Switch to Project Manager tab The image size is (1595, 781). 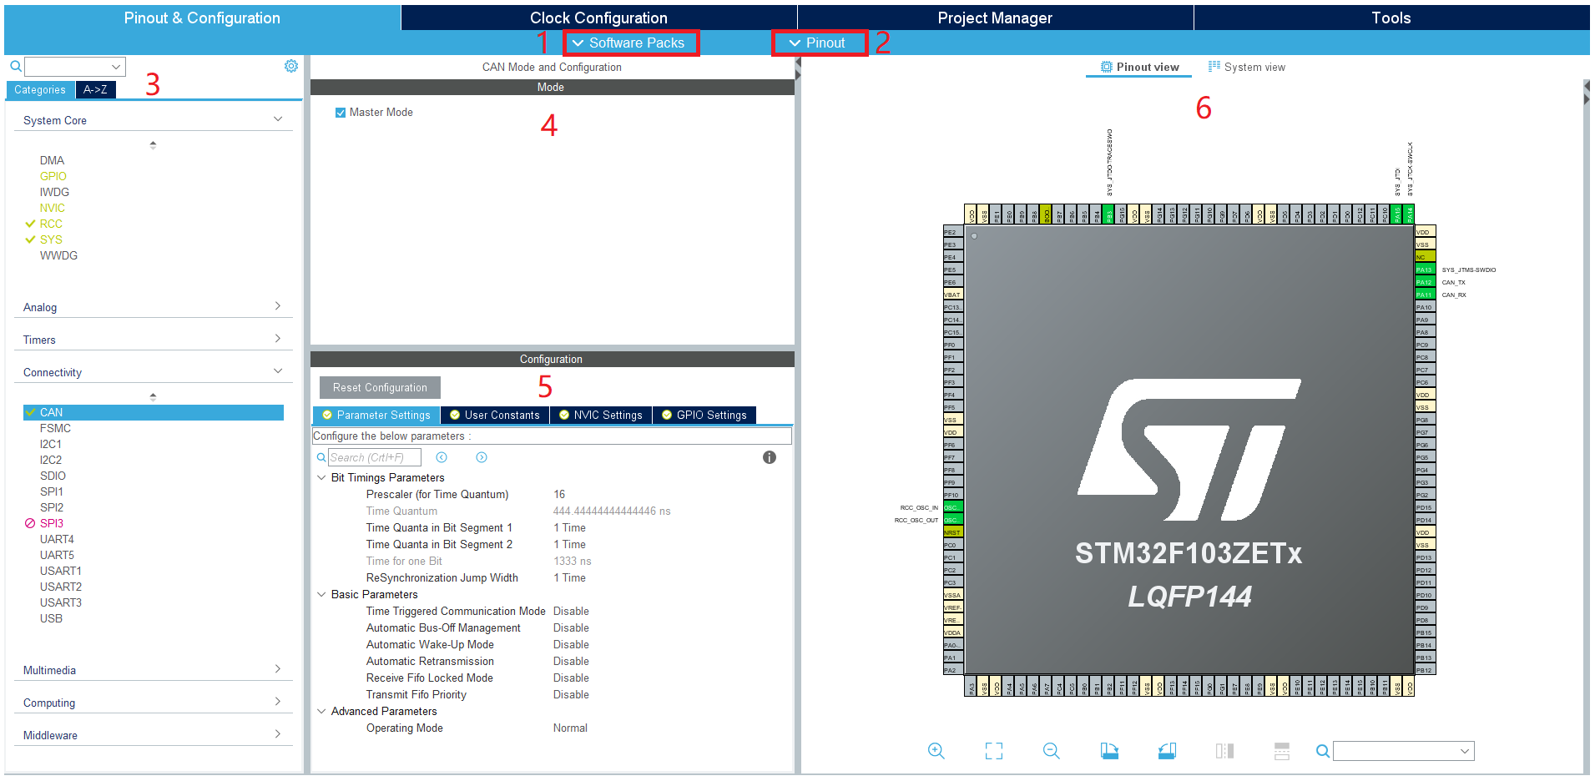click(995, 18)
